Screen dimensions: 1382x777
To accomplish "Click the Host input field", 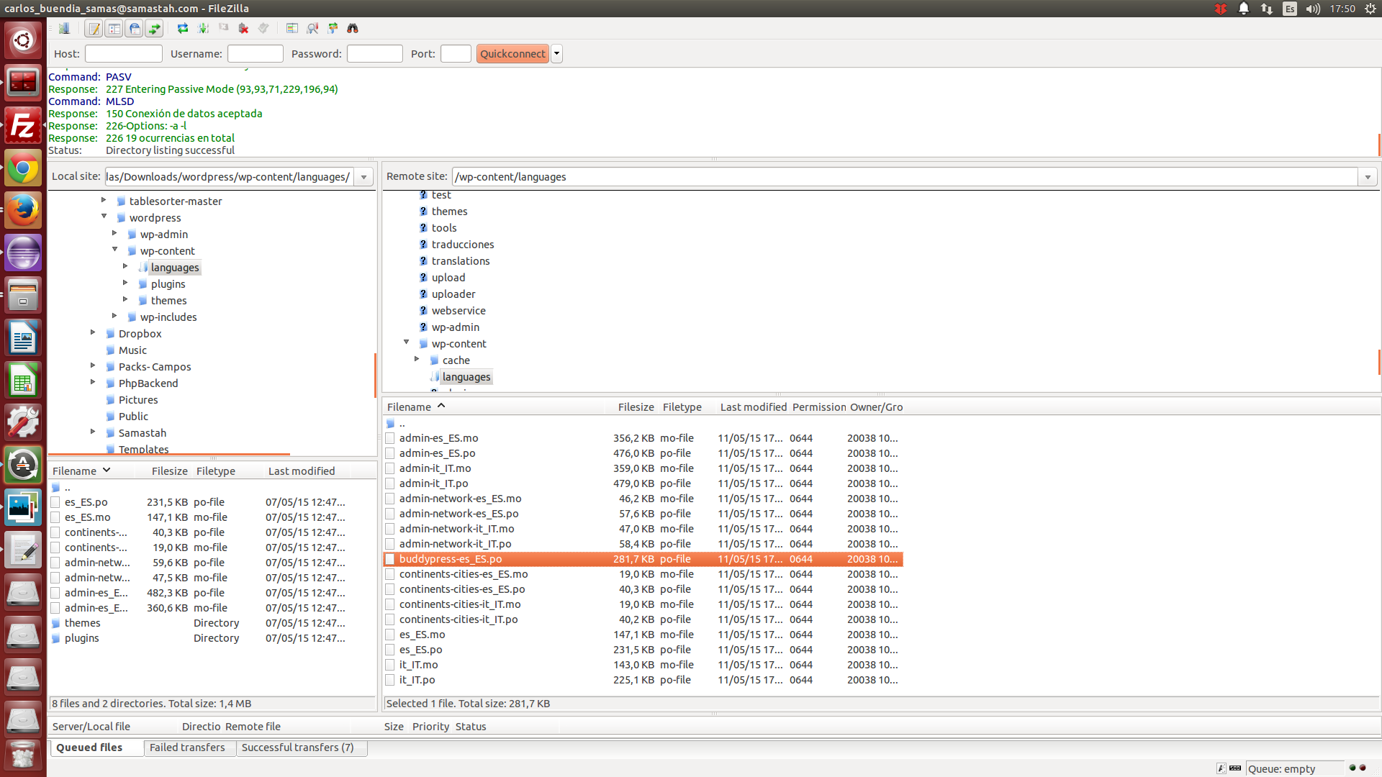I will coord(124,54).
